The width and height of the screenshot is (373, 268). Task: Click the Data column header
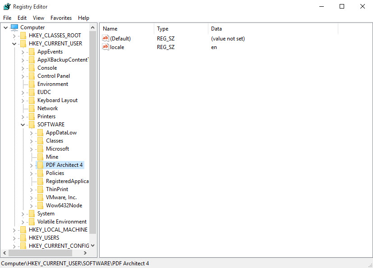(216, 28)
